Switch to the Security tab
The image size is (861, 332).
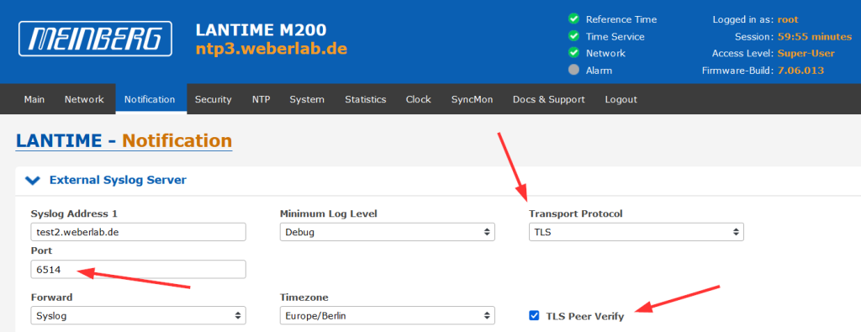[213, 99]
